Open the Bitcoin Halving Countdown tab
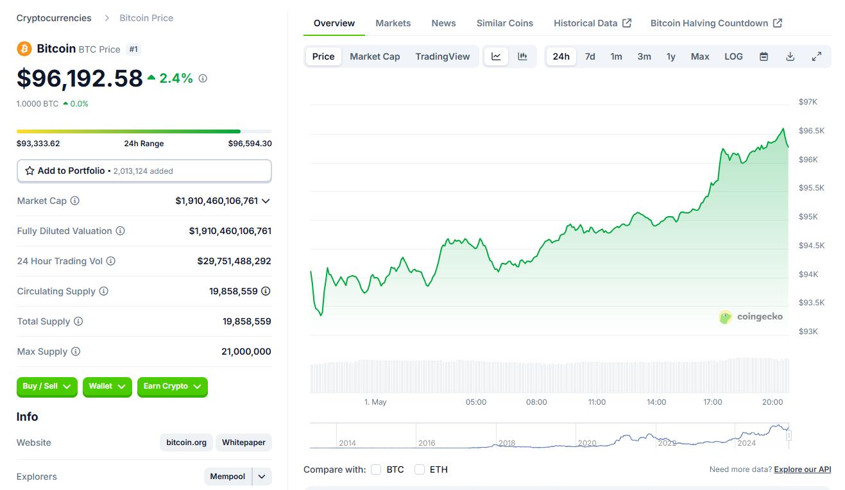 (x=716, y=23)
